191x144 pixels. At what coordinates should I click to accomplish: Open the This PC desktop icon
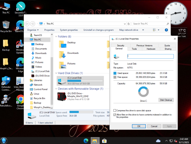pyautogui.click(x=6, y=8)
